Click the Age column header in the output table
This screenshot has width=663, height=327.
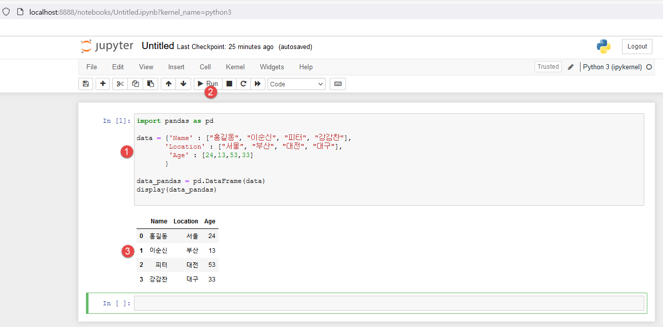tap(210, 221)
